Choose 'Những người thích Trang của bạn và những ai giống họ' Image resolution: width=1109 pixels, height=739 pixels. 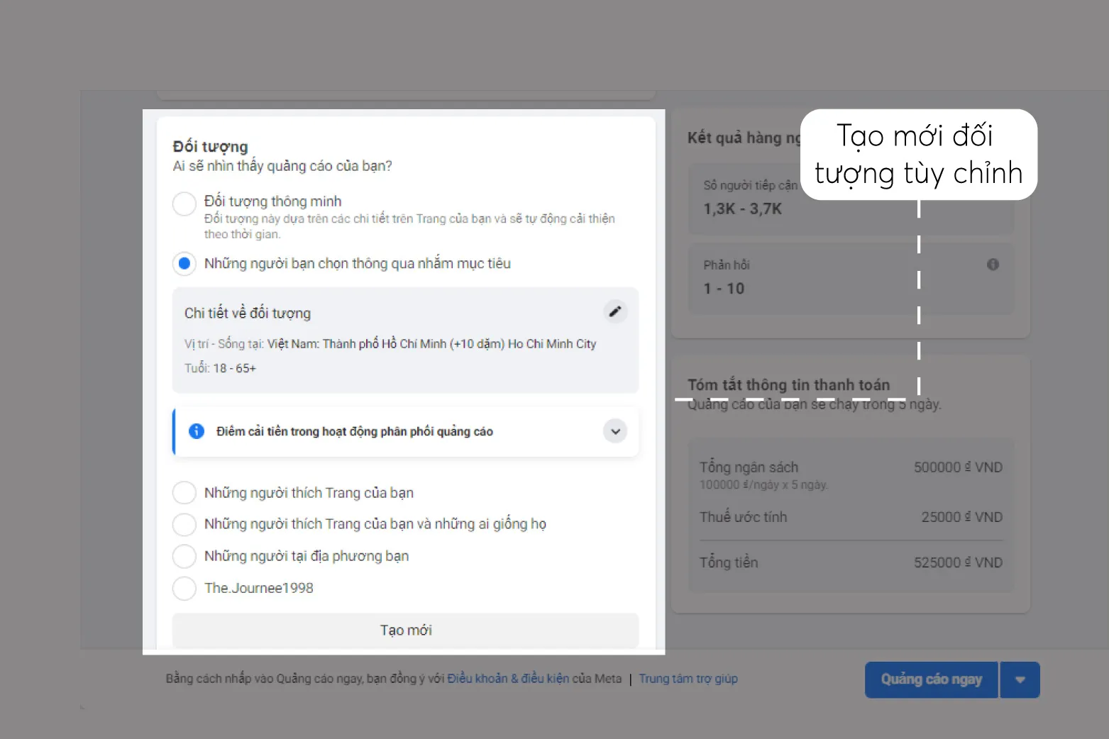coord(184,524)
